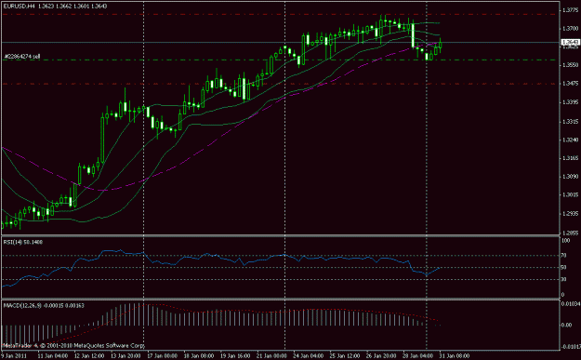Click the 1.3165 price axis label
Viewport: 581px width, 360px height.
coord(570,158)
